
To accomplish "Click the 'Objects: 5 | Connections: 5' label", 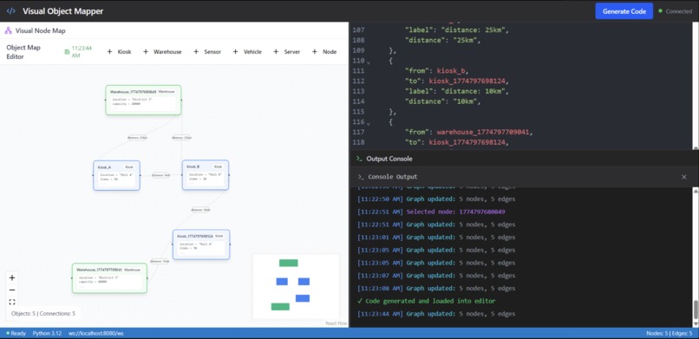I will 43,314.
